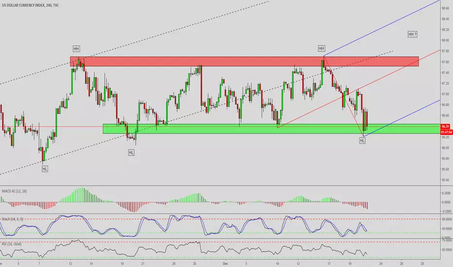453x267 pixels.
Task: Select the red resistance zone rectangle
Action: pyautogui.click(x=244, y=62)
